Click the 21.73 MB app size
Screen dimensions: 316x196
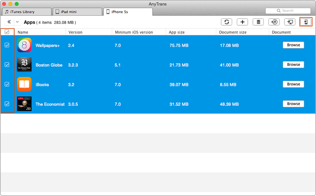179,65
